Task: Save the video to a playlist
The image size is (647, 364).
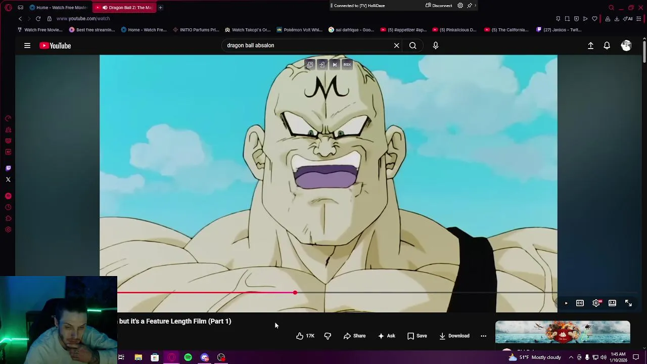Action: [417, 336]
